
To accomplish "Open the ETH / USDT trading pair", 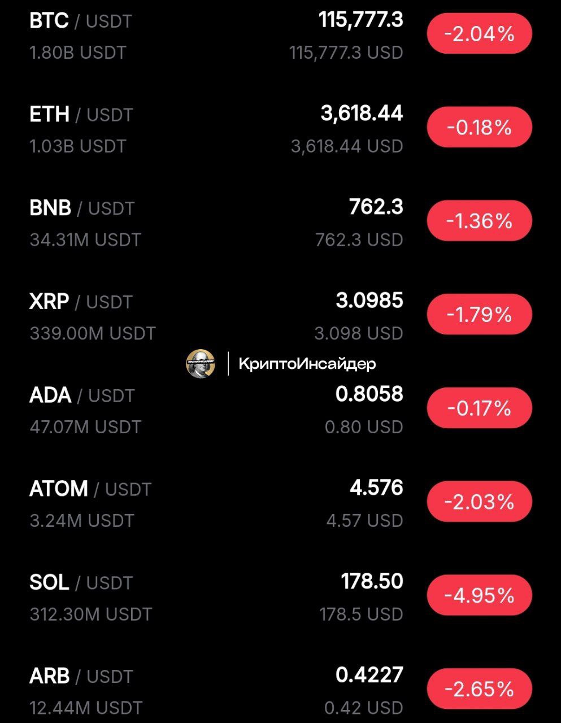I will 280,129.
